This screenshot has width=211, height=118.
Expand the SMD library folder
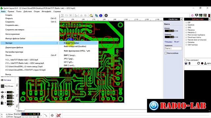186,28
